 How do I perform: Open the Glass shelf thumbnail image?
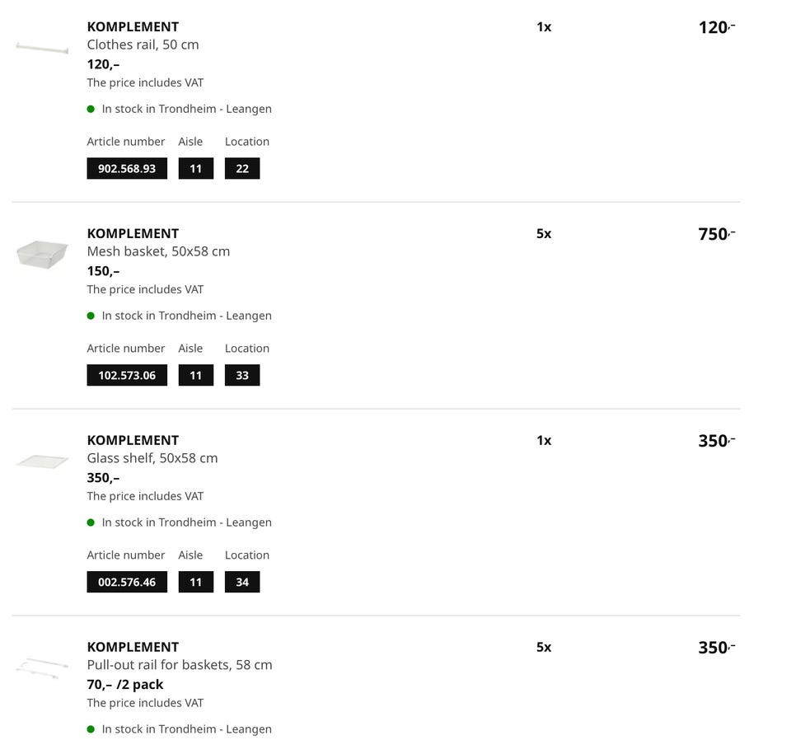click(42, 461)
